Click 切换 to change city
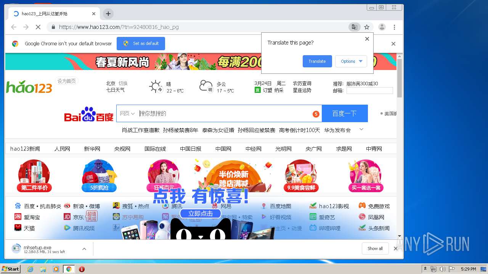Image resolution: width=488 pixels, height=274 pixels. [x=123, y=83]
